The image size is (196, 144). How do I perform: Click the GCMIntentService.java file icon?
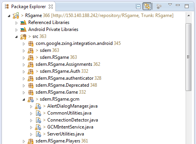38,127
